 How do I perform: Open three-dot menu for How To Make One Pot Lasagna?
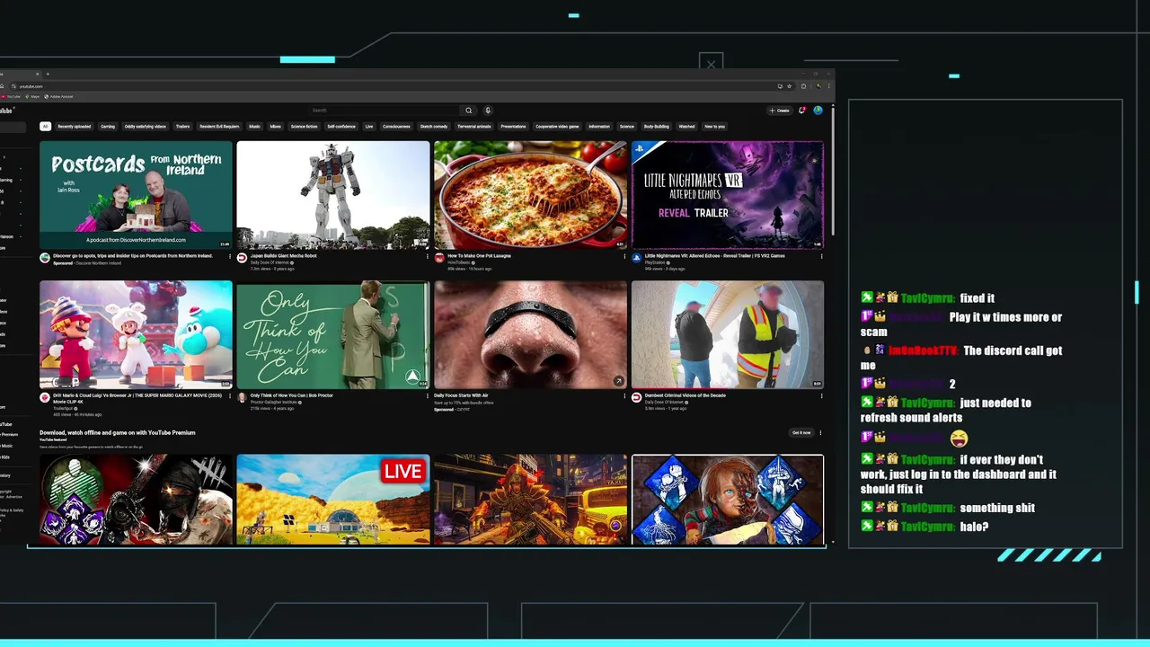624,256
